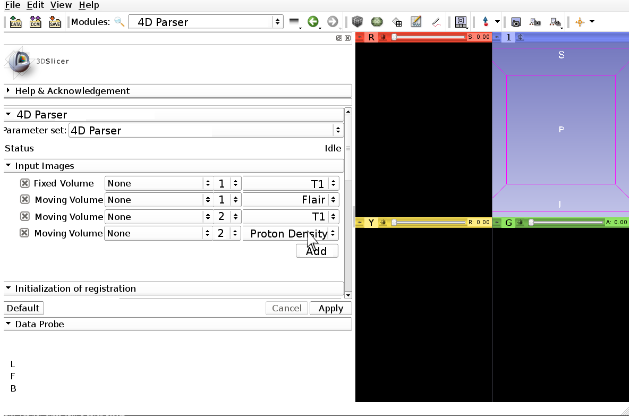Viewport: 630px width, 416px height.
Task: Open module search magnifier icon
Action: click(x=120, y=22)
